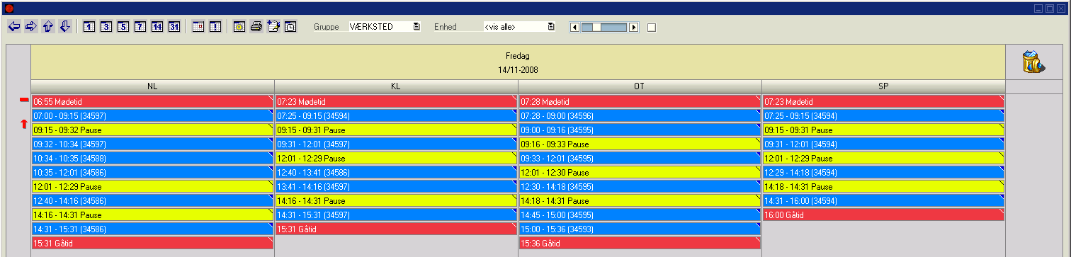
Task: Select the OT column header
Action: tap(640, 86)
